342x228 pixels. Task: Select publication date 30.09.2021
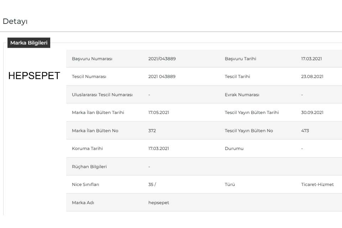coord(312,113)
